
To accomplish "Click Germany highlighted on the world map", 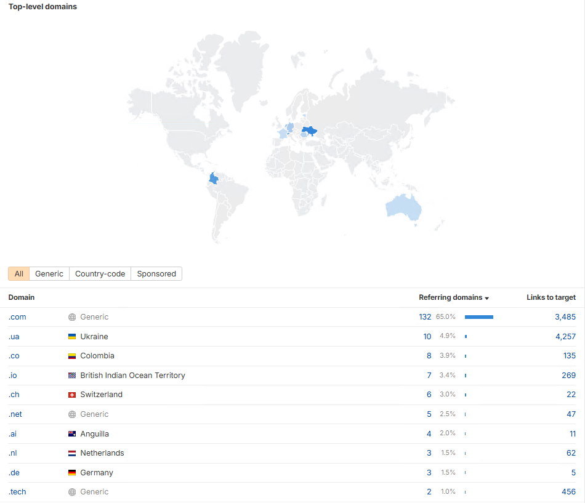I will click(x=290, y=127).
